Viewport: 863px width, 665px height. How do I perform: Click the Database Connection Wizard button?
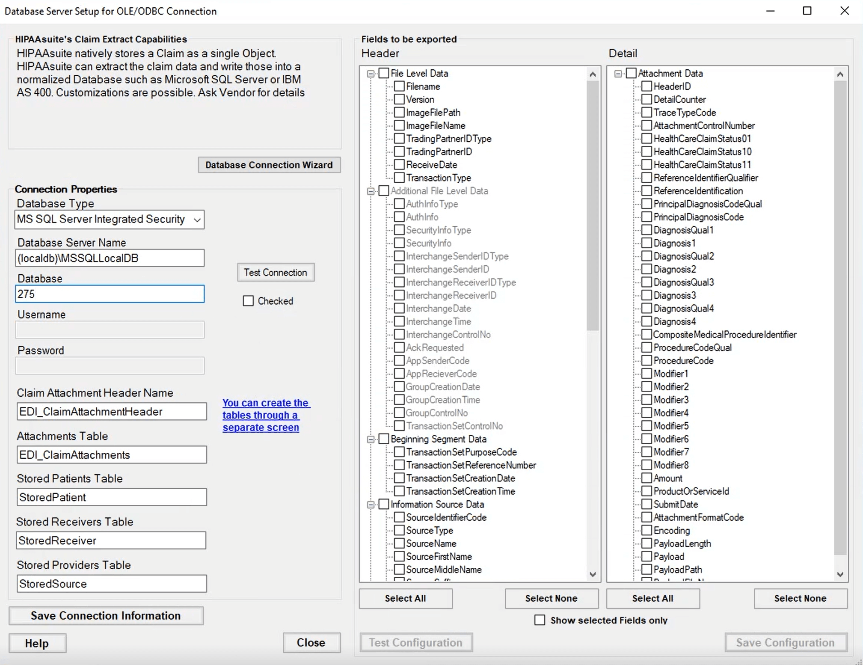click(269, 165)
